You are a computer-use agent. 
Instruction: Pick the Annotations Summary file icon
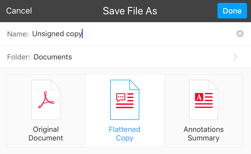pyautogui.click(x=204, y=100)
